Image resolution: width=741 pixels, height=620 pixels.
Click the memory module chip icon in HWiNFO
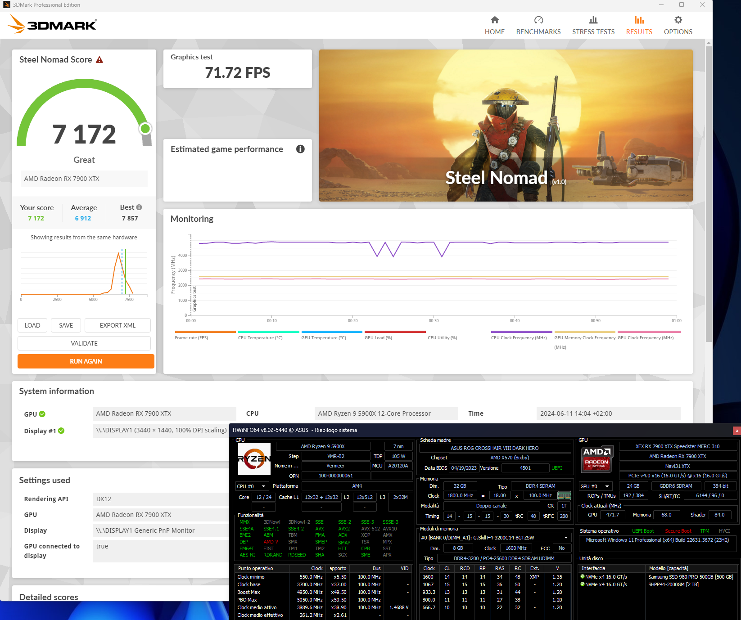(564, 495)
